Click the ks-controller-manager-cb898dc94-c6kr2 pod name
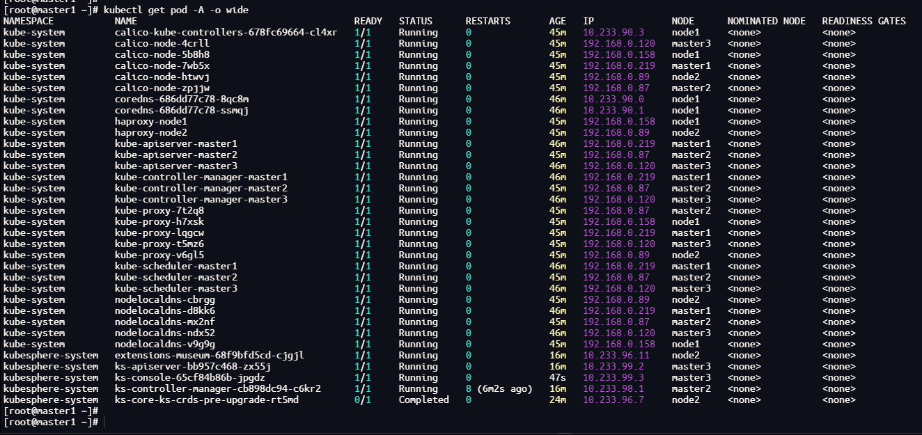 click(217, 389)
